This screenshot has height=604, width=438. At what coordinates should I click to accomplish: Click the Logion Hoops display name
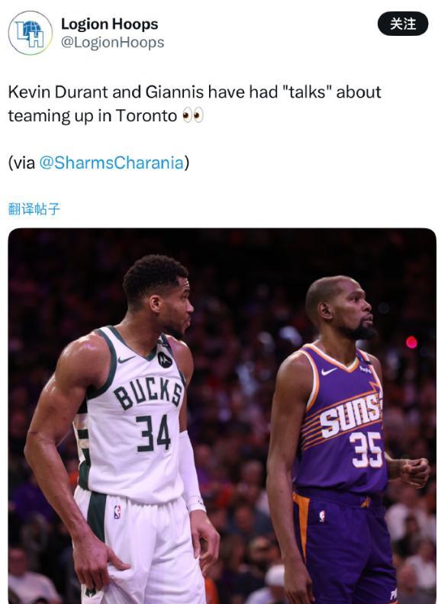(110, 24)
